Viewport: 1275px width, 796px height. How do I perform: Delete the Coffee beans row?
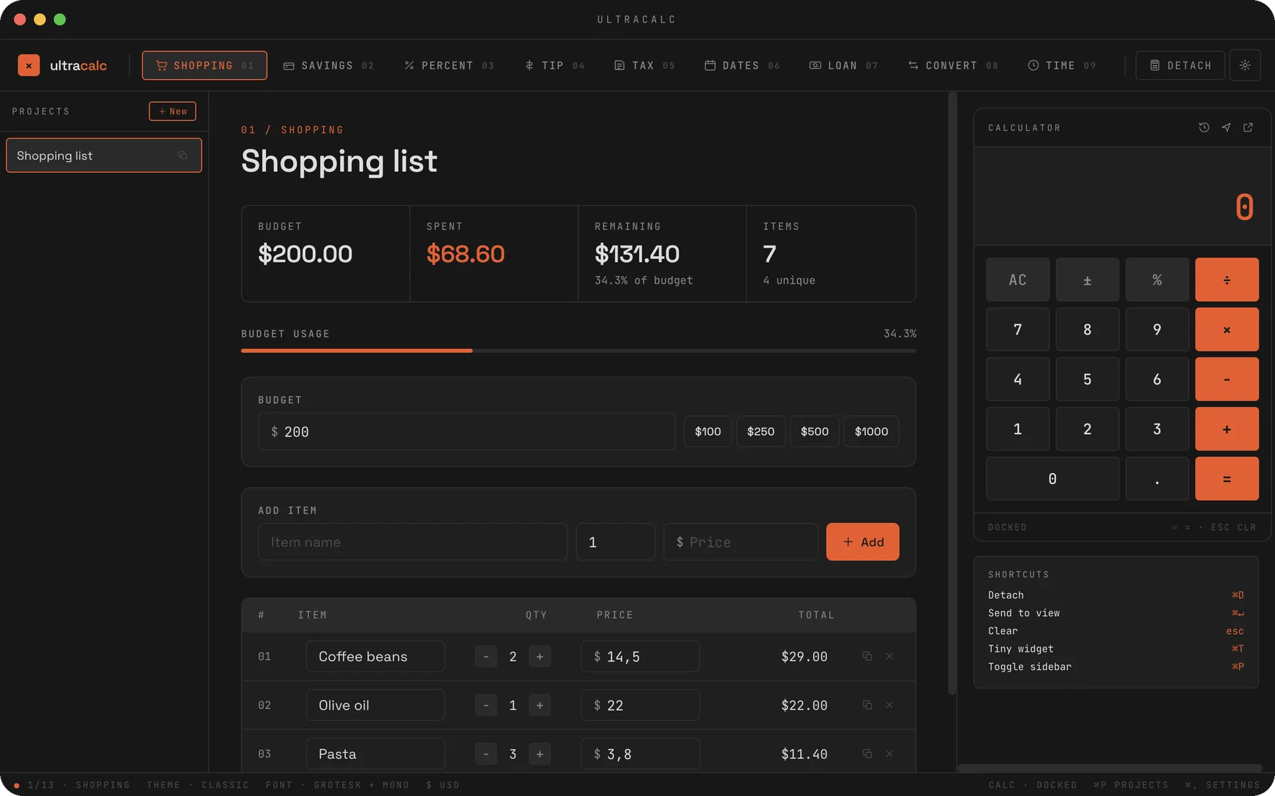pos(889,656)
